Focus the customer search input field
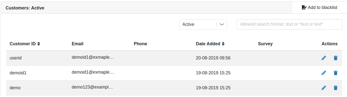347x97 pixels. point(289,24)
